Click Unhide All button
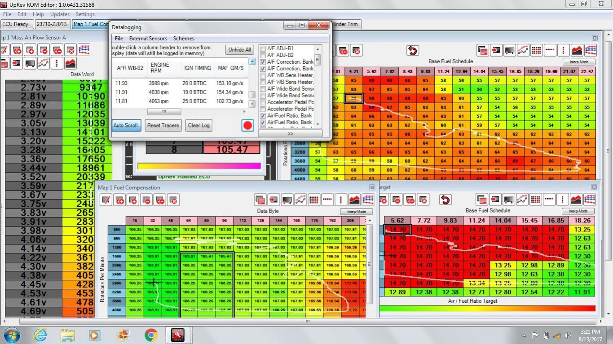Image resolution: width=613 pixels, height=344 pixels. (x=240, y=50)
